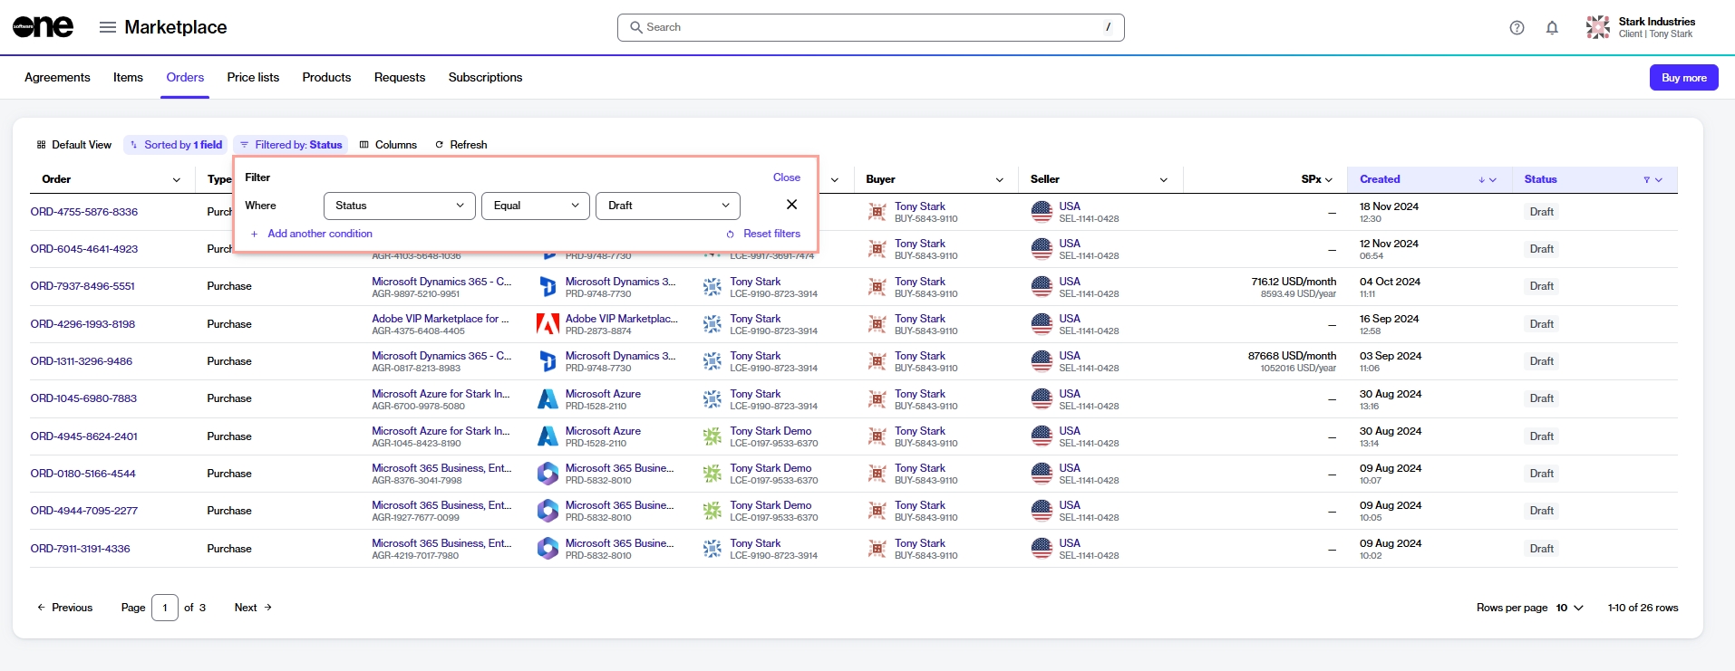Image resolution: width=1735 pixels, height=671 pixels.
Task: Click the page number input box
Action: coord(165,608)
